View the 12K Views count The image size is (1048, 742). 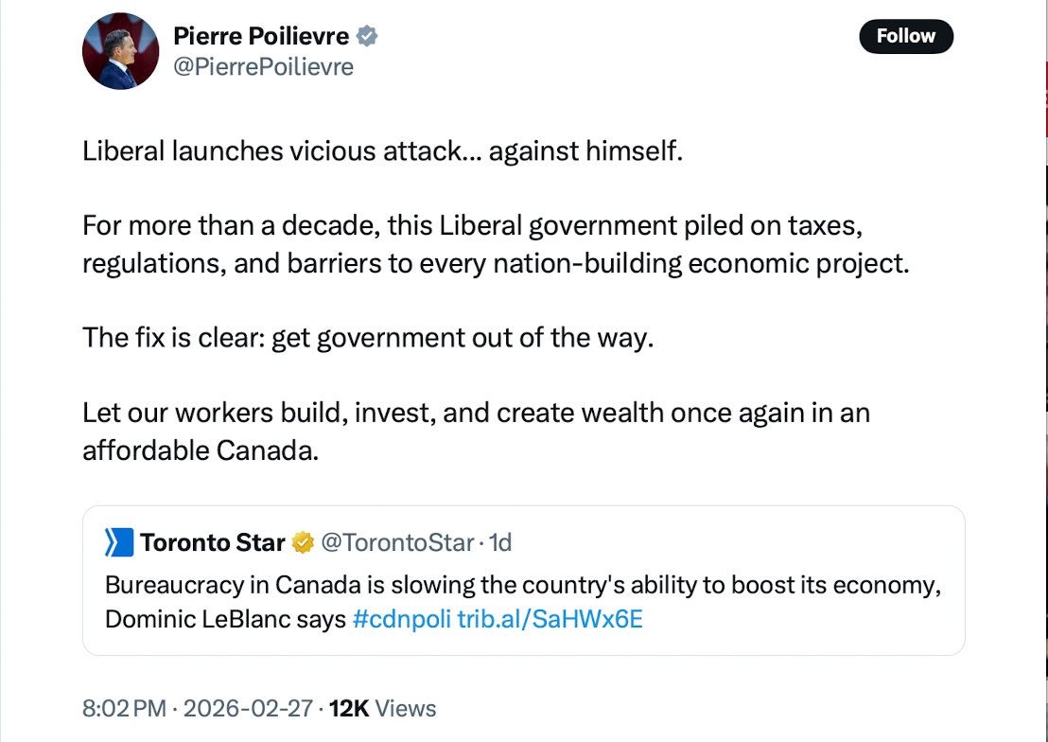[x=382, y=708]
